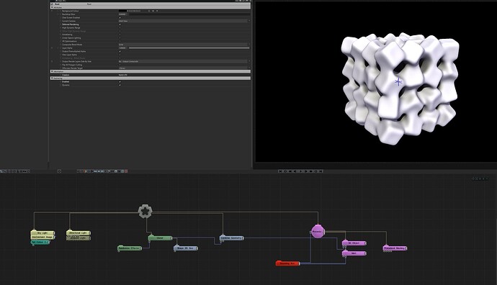Select the Root star-shaped node

coord(145,211)
